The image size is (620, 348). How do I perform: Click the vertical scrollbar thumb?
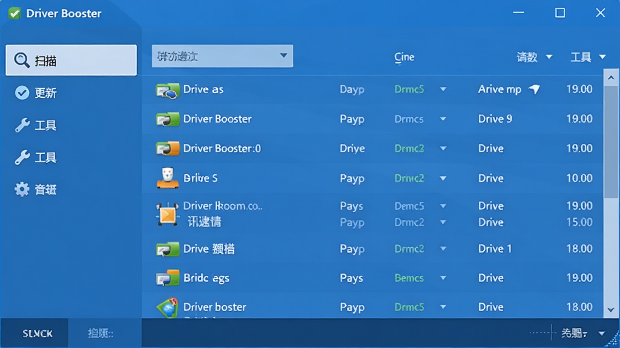[x=611, y=142]
